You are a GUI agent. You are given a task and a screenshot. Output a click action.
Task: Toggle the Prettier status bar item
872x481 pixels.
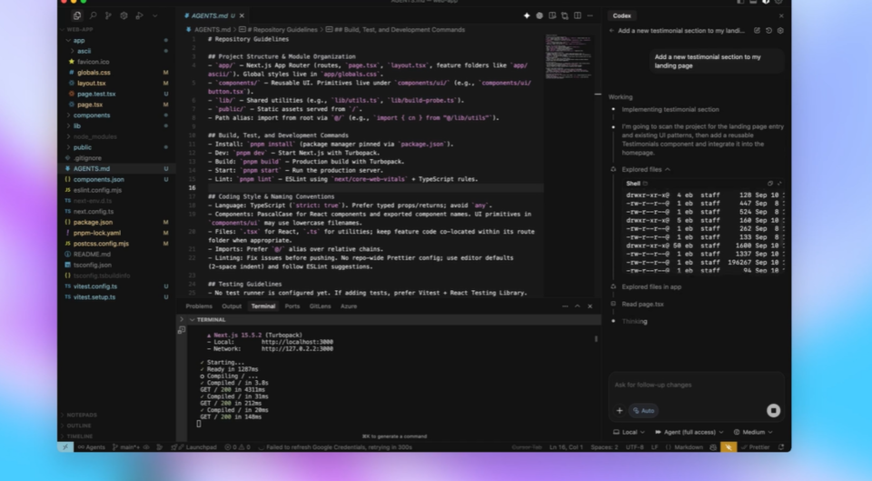(x=756, y=447)
